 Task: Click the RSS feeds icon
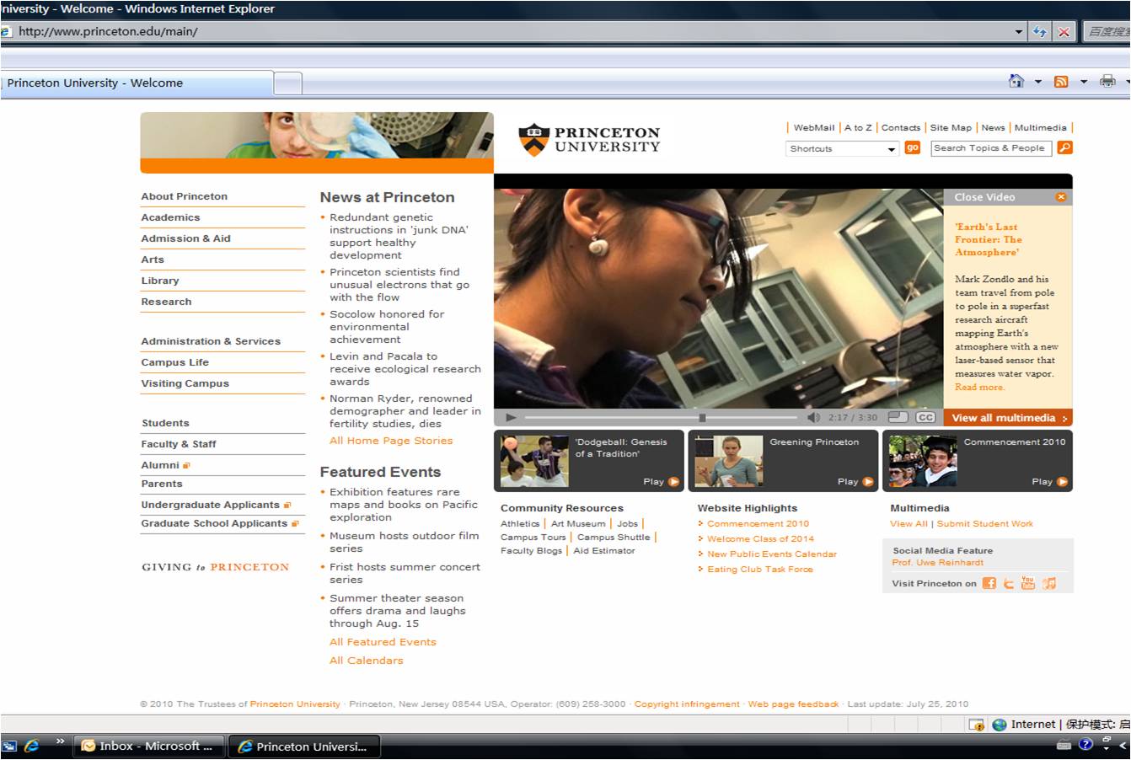tap(1061, 82)
